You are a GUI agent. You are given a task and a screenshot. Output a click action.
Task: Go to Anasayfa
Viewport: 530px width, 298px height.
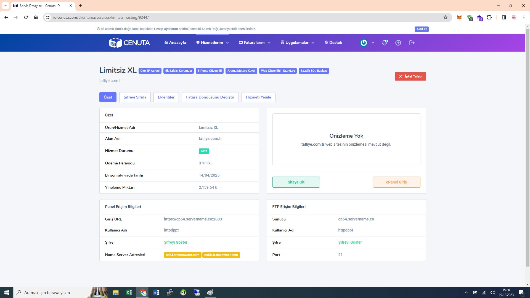coord(175,43)
